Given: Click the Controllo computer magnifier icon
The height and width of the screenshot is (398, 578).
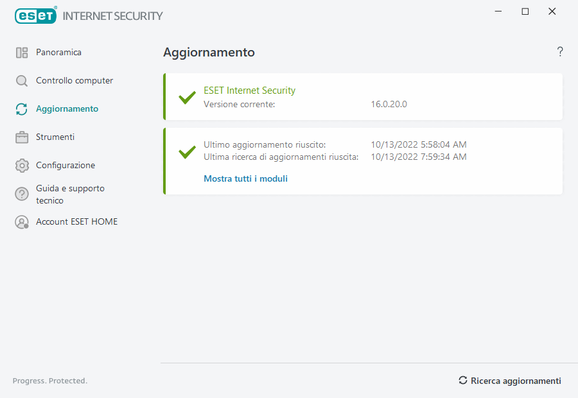Looking at the screenshot, I should [22, 81].
